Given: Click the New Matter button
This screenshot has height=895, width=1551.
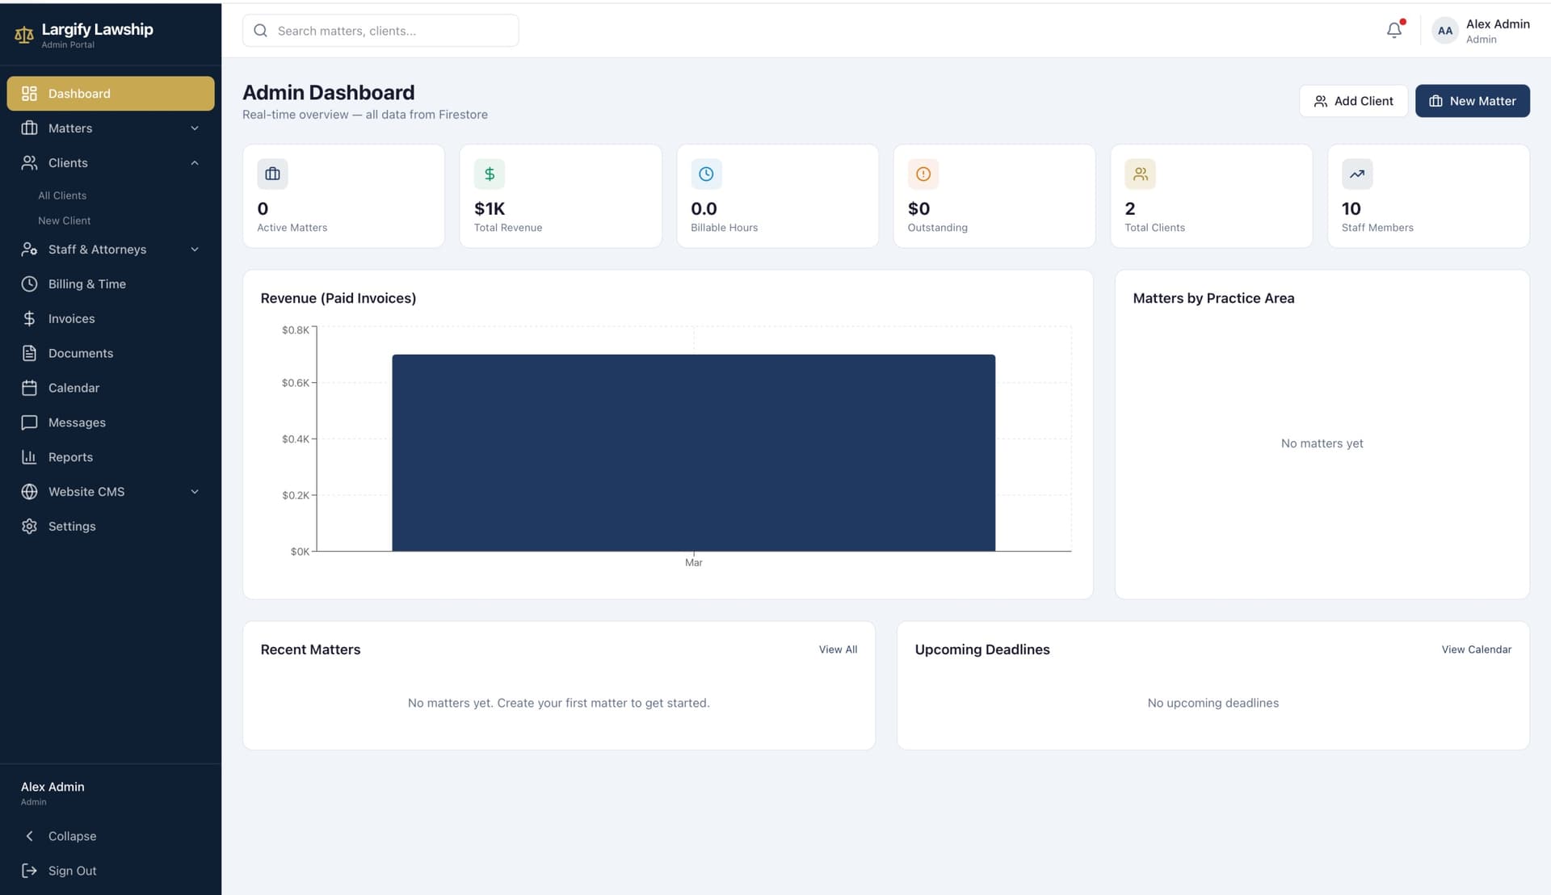Looking at the screenshot, I should [1472, 100].
